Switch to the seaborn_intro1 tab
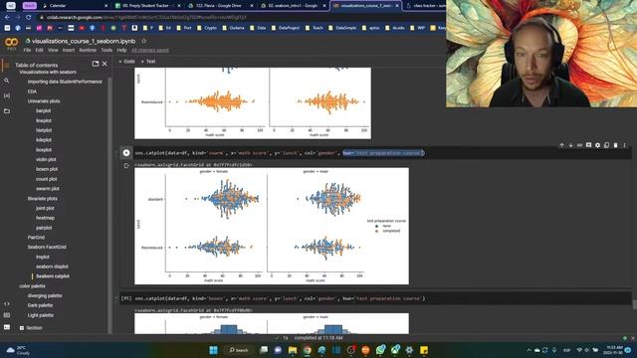Image resolution: width=637 pixels, height=358 pixels. pos(293,6)
